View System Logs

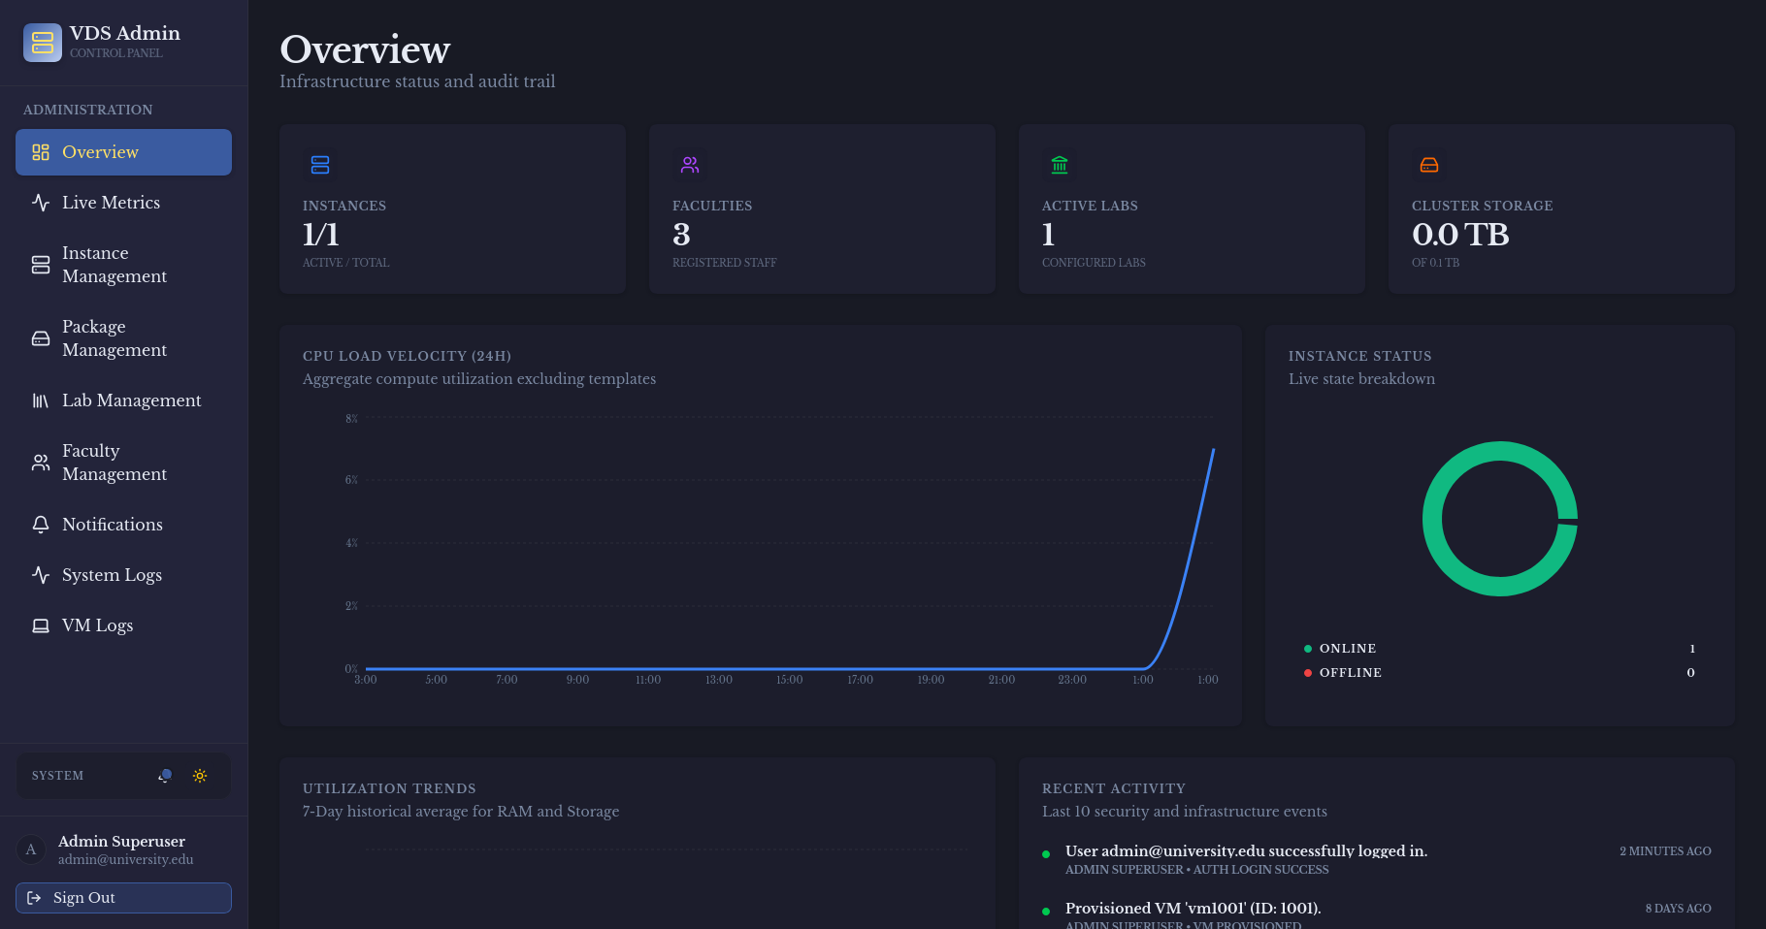[x=123, y=575]
